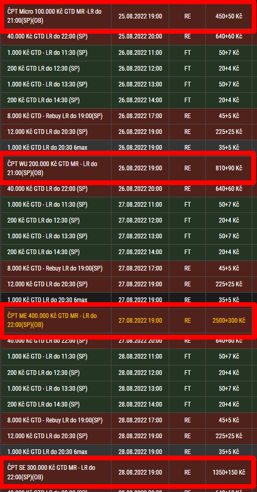This screenshot has width=257, height=492.
Task: Click the 2500+300 Kč buy-in cell
Action: 229,321
